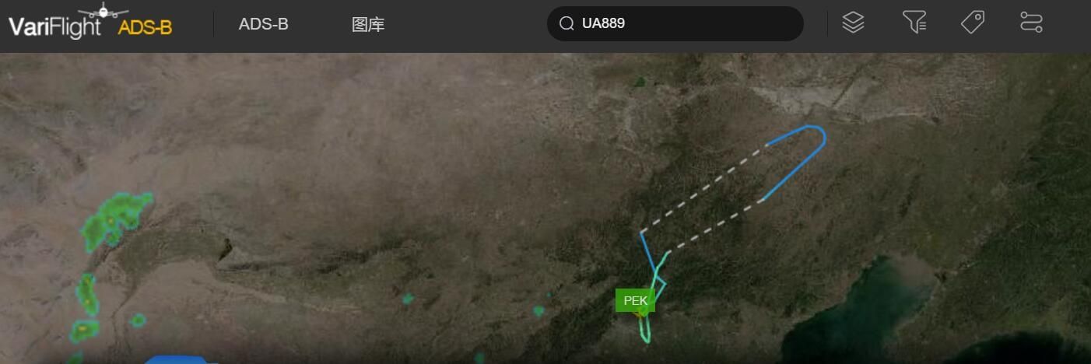The height and width of the screenshot is (364, 1091).
Task: Click the yellow ADS-B logo text
Action: click(x=145, y=28)
